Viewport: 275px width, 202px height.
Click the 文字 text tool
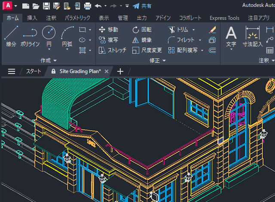coord(231,37)
